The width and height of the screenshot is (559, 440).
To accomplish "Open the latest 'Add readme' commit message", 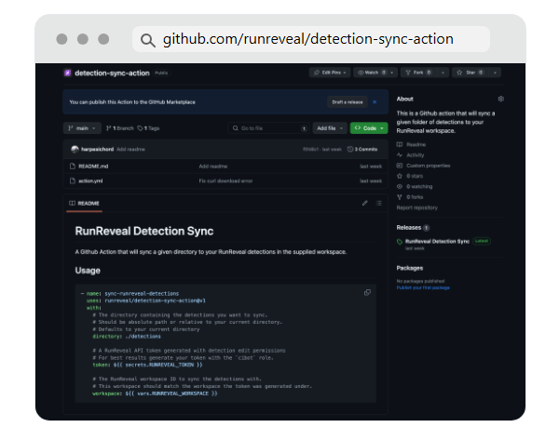I will 130,149.
